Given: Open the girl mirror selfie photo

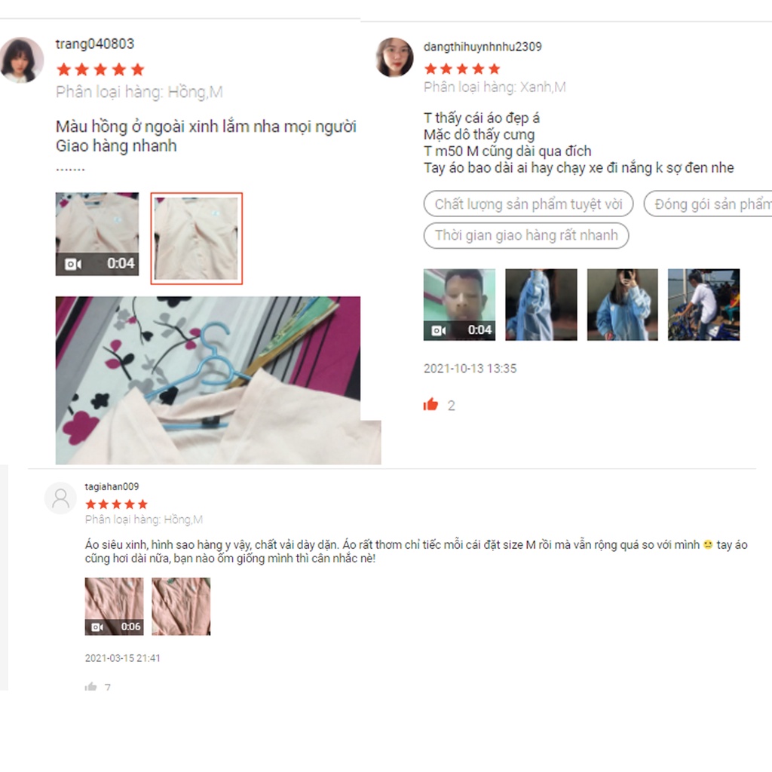Looking at the screenshot, I should [622, 305].
